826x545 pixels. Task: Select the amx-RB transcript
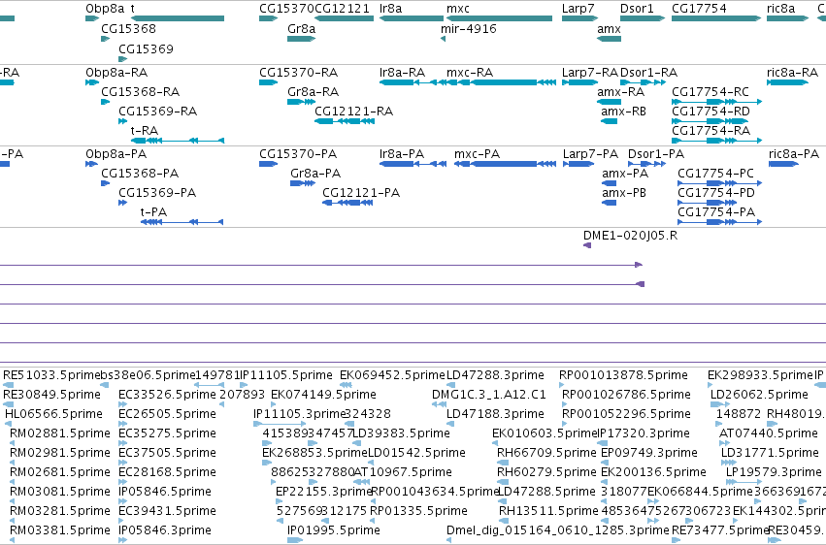point(609,121)
